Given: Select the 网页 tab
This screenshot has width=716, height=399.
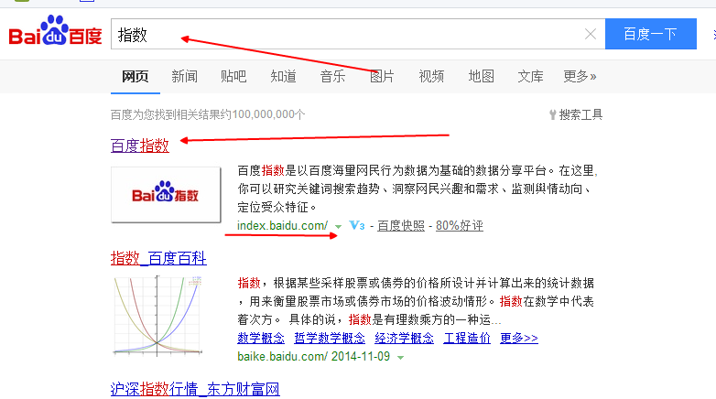Looking at the screenshot, I should (136, 76).
